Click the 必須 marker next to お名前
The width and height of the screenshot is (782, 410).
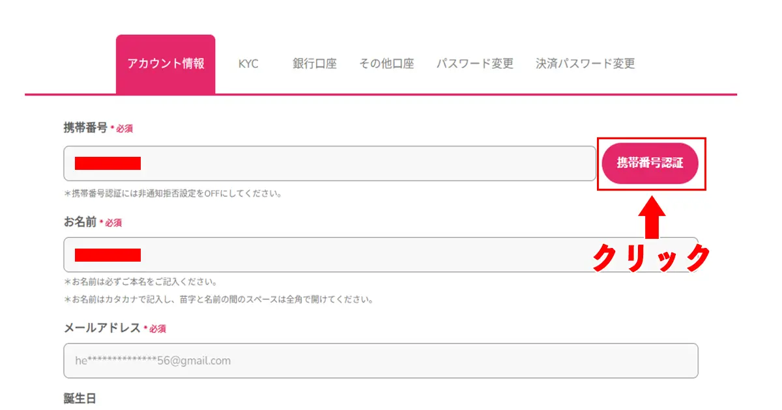[115, 223]
